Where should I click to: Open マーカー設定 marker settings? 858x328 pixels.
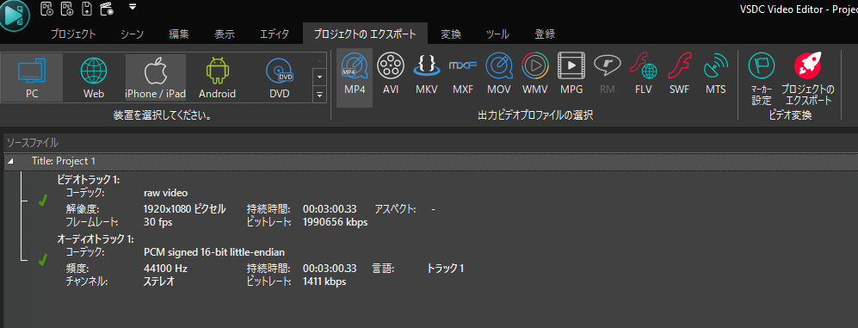coord(761,77)
